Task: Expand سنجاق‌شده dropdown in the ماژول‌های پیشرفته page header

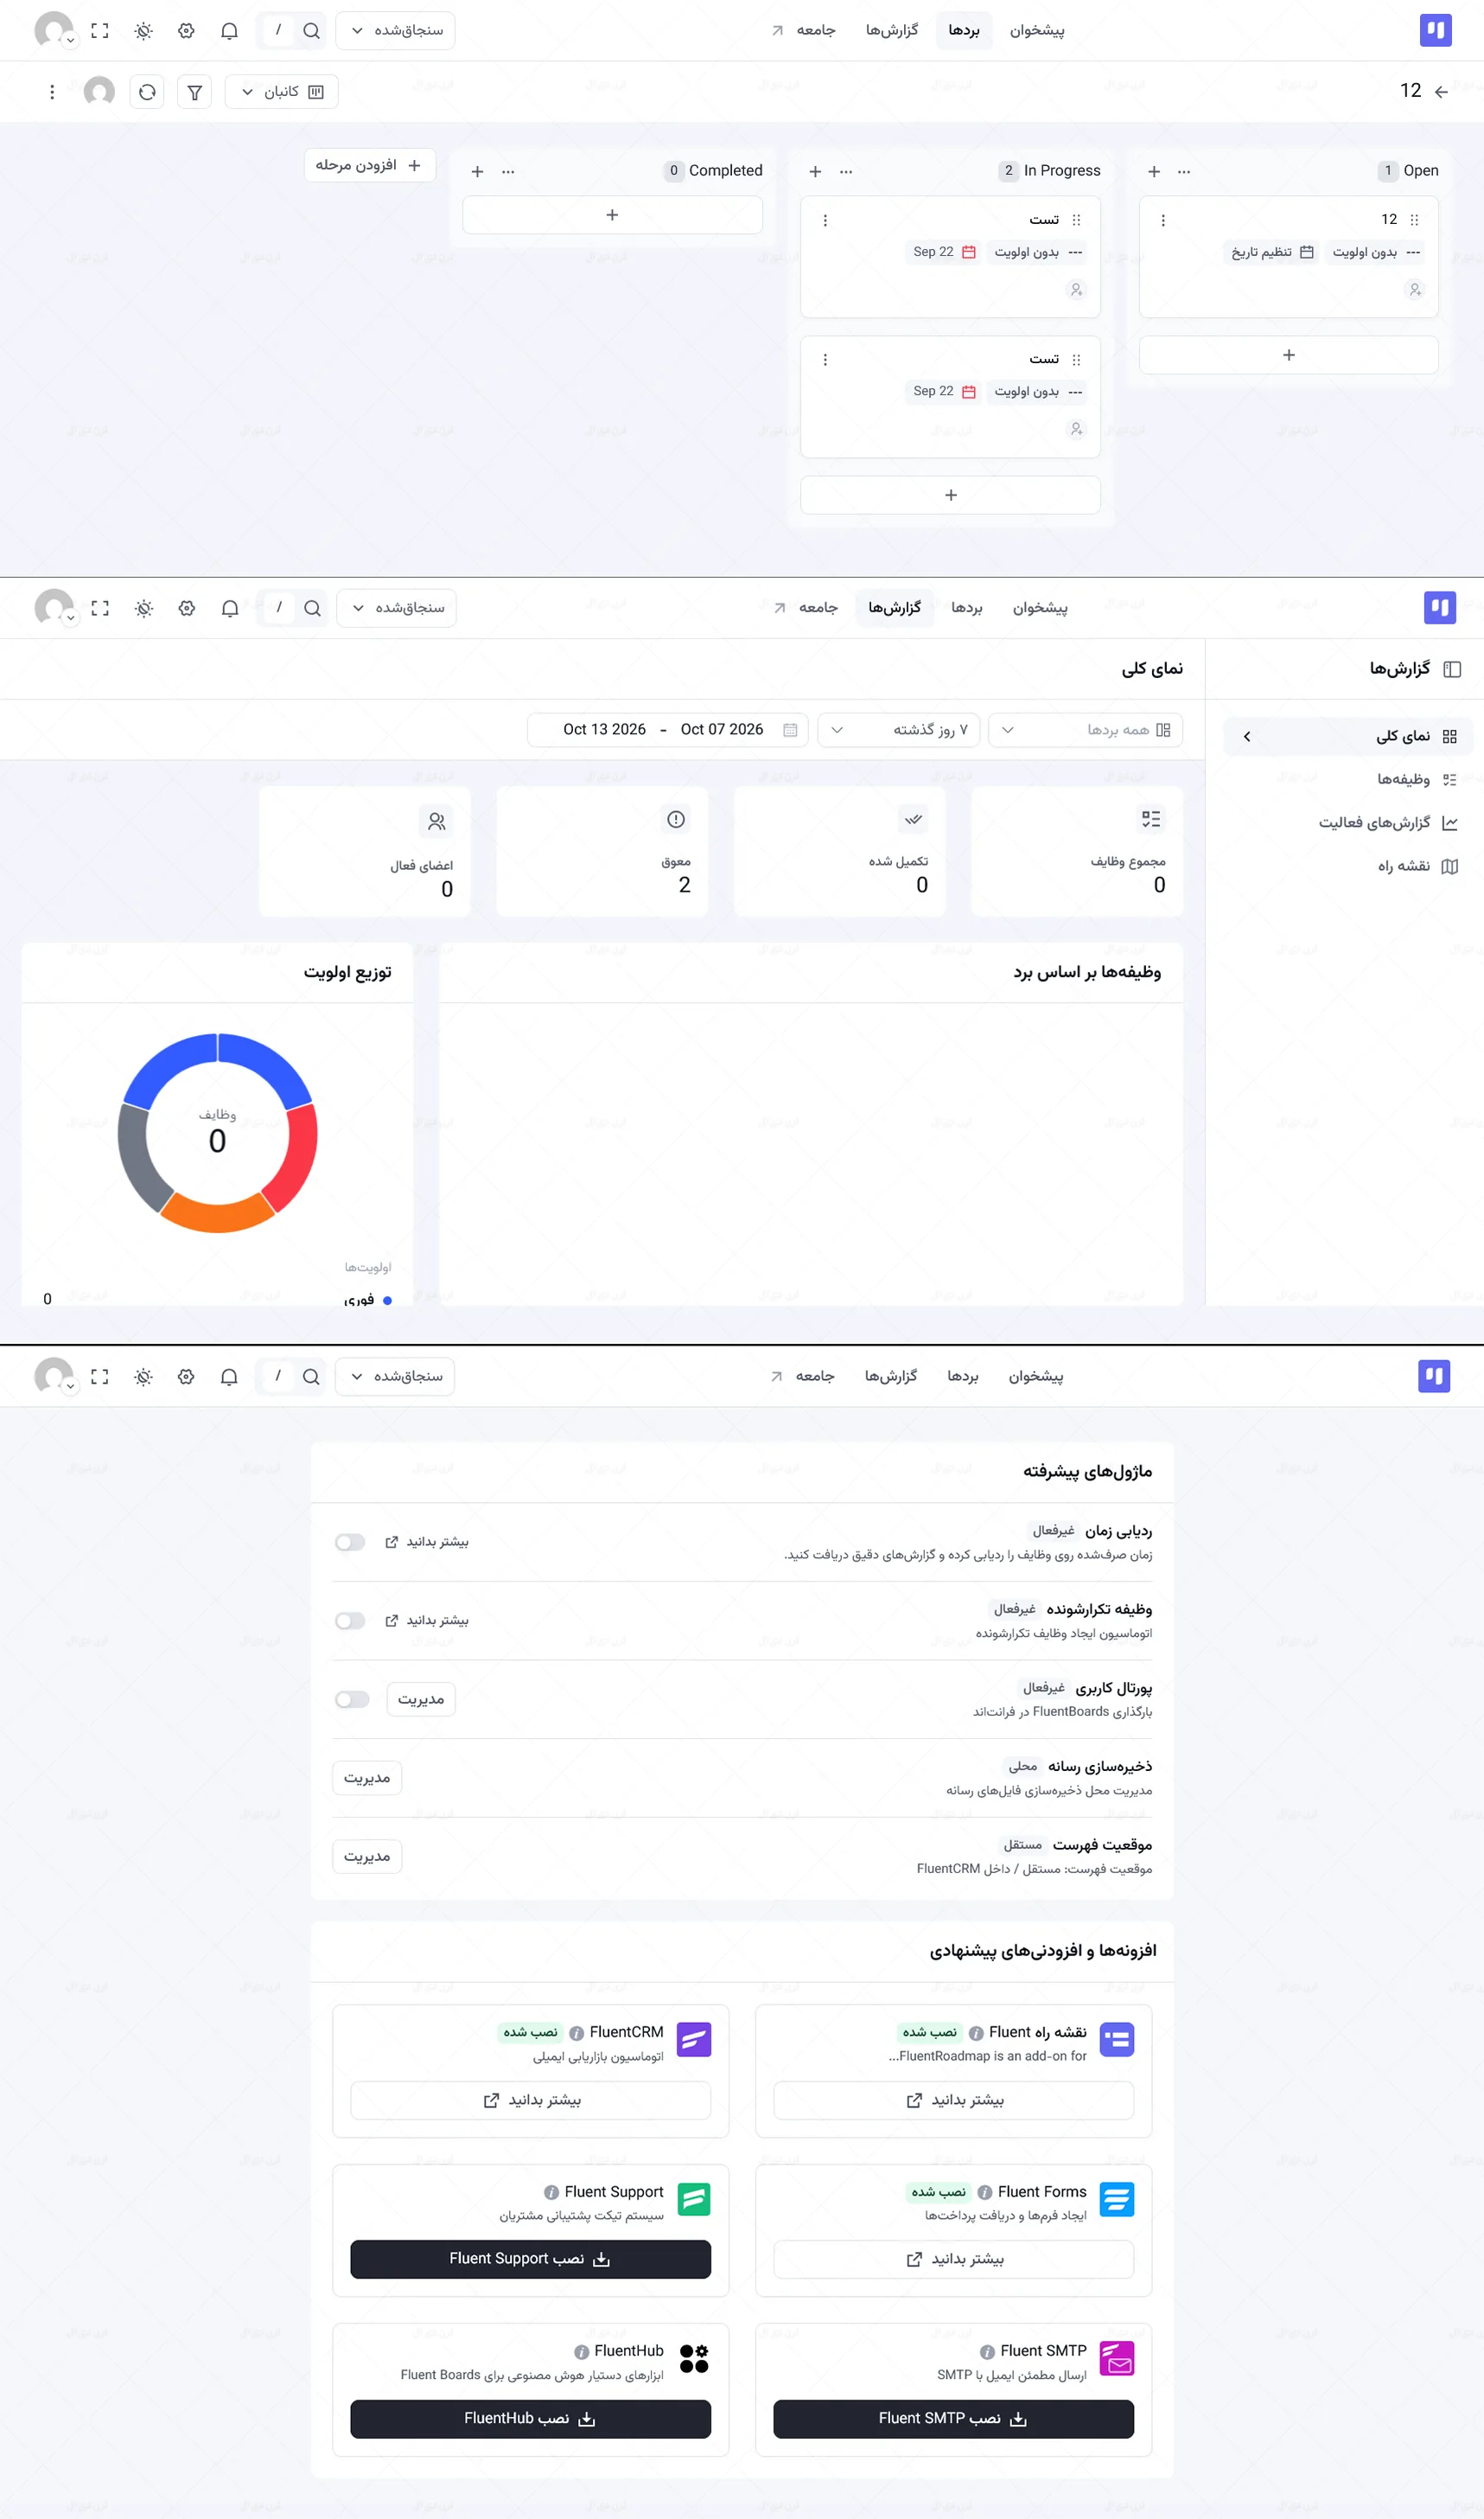Action: pos(395,1377)
